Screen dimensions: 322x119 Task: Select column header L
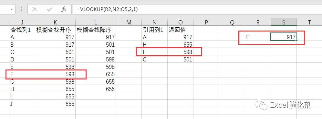(96, 22)
